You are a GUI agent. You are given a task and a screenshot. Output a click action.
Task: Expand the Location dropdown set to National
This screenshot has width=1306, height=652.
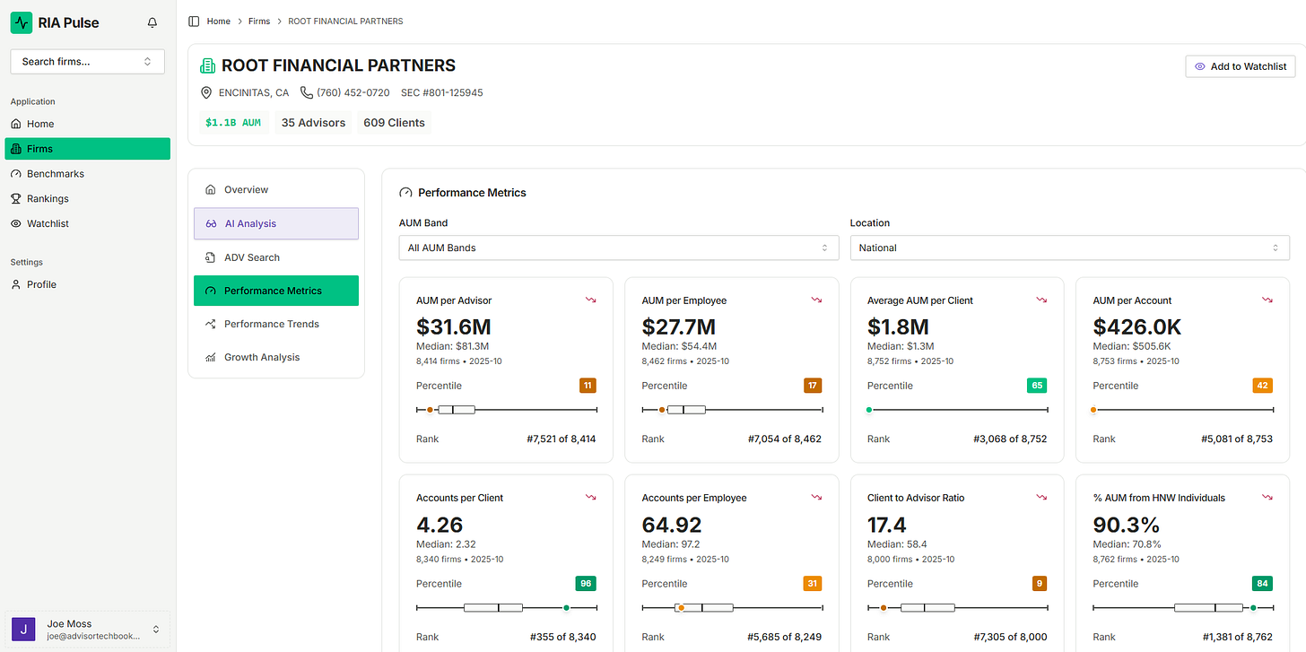point(1070,248)
